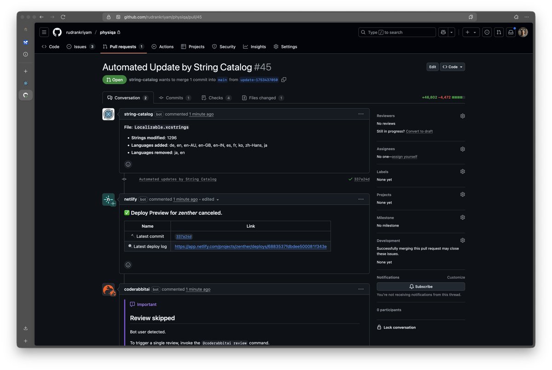552x370 pixels.
Task: Open coderabbitai comment options menu
Action: 361,289
